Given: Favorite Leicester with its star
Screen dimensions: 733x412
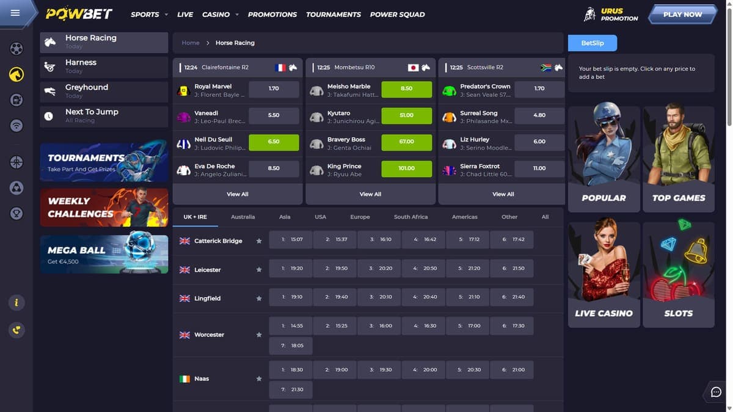Looking at the screenshot, I should [259, 270].
